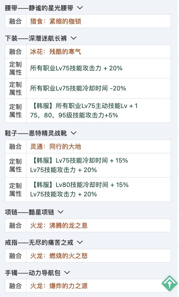
Task: Click the 融合 cell in the belt table
Action: [x=15, y=21]
